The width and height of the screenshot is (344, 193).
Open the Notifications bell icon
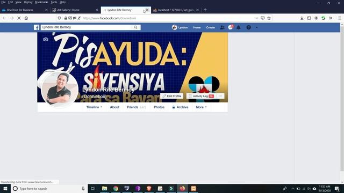(239, 27)
